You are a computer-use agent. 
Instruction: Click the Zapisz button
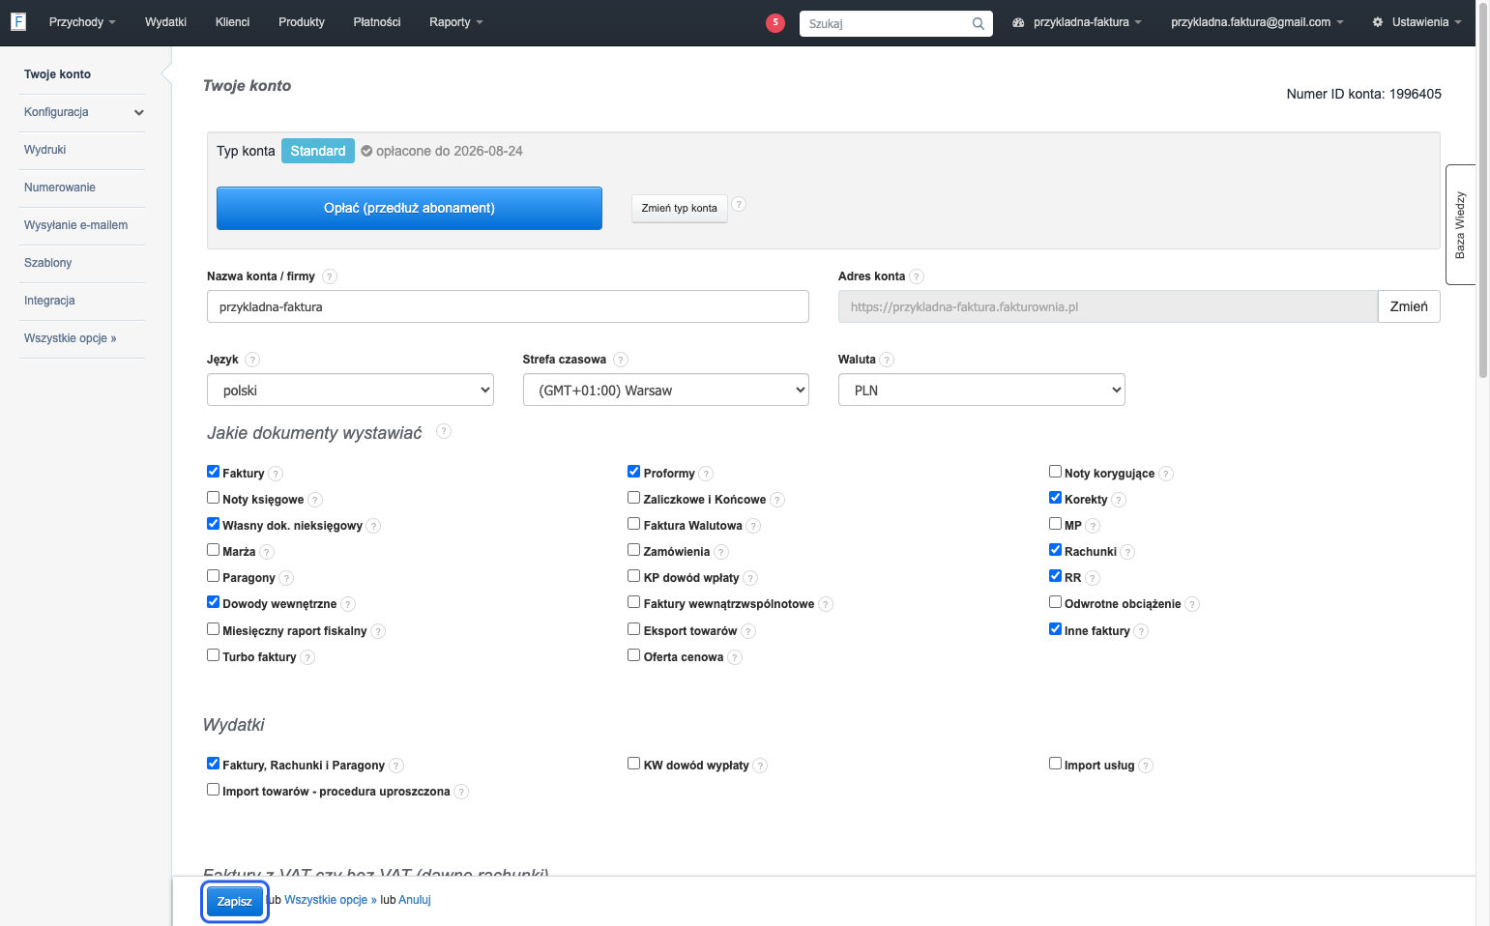(x=235, y=901)
